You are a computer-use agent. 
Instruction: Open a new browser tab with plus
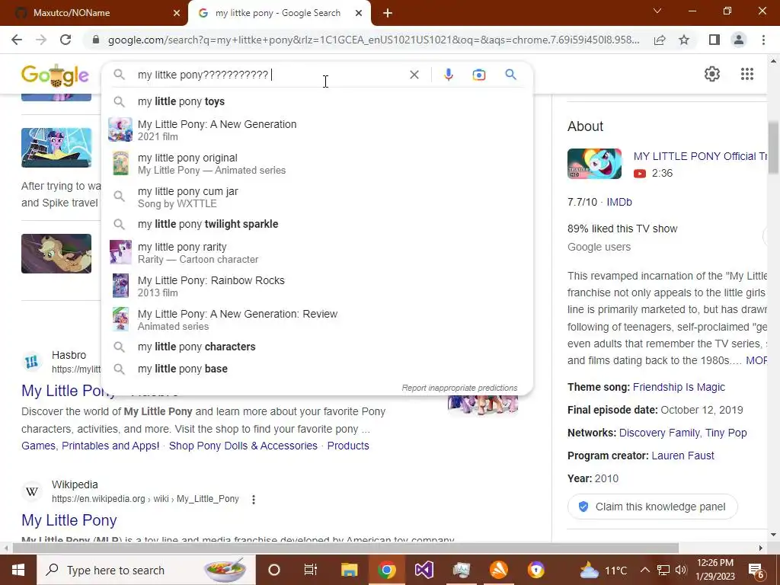[388, 13]
